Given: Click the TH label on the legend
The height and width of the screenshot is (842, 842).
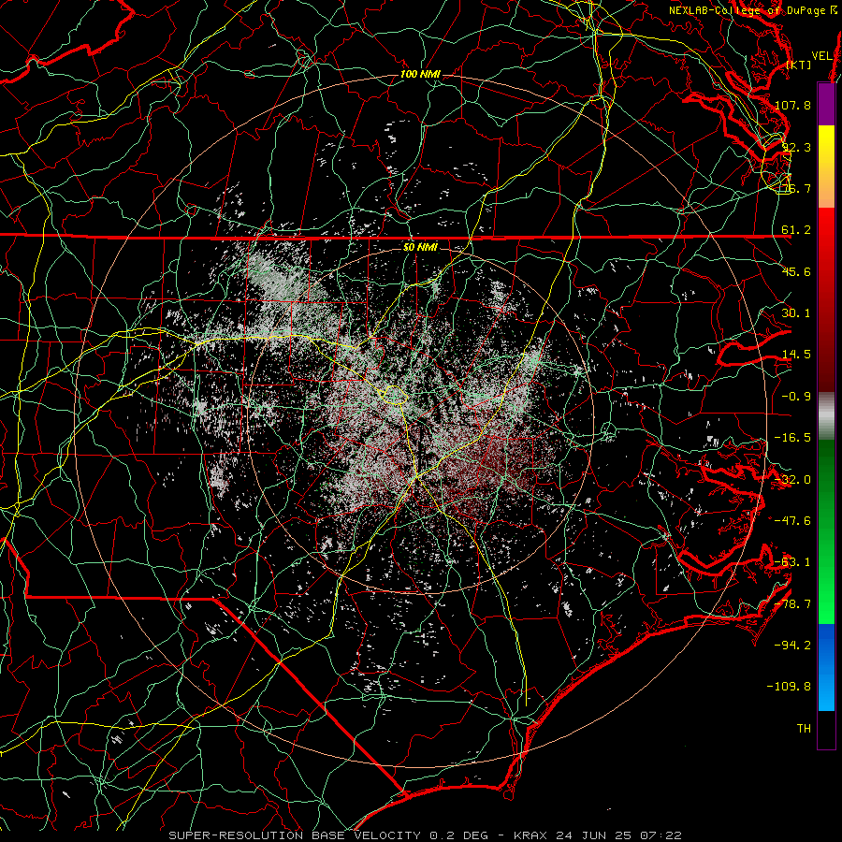Looking at the screenshot, I should tap(804, 729).
